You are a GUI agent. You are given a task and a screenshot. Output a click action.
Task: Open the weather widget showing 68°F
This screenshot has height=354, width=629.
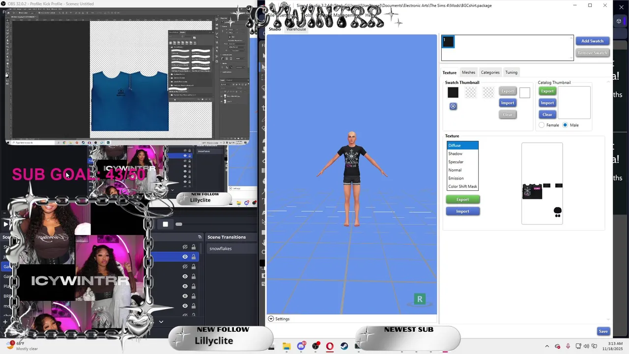tap(22, 346)
